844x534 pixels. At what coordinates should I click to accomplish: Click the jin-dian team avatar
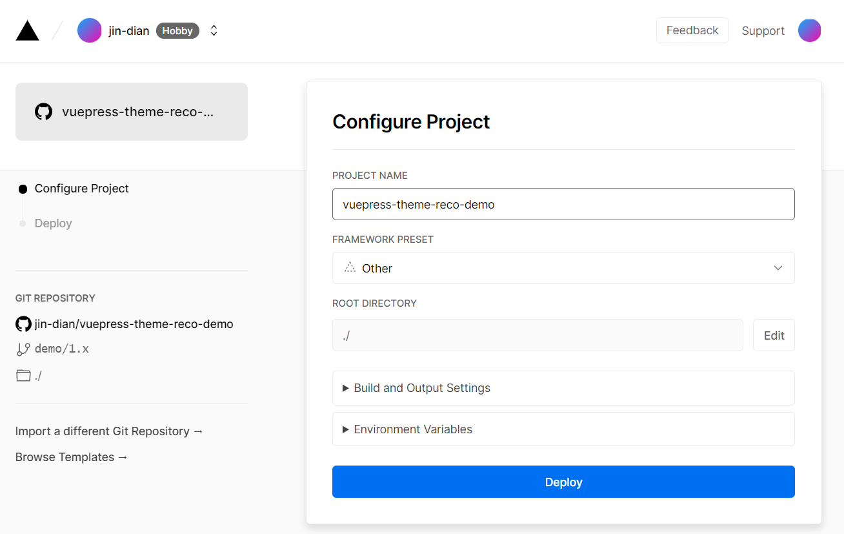click(x=89, y=30)
